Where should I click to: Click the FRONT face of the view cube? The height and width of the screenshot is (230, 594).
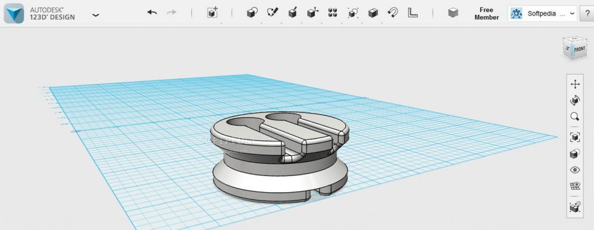pyautogui.click(x=579, y=49)
